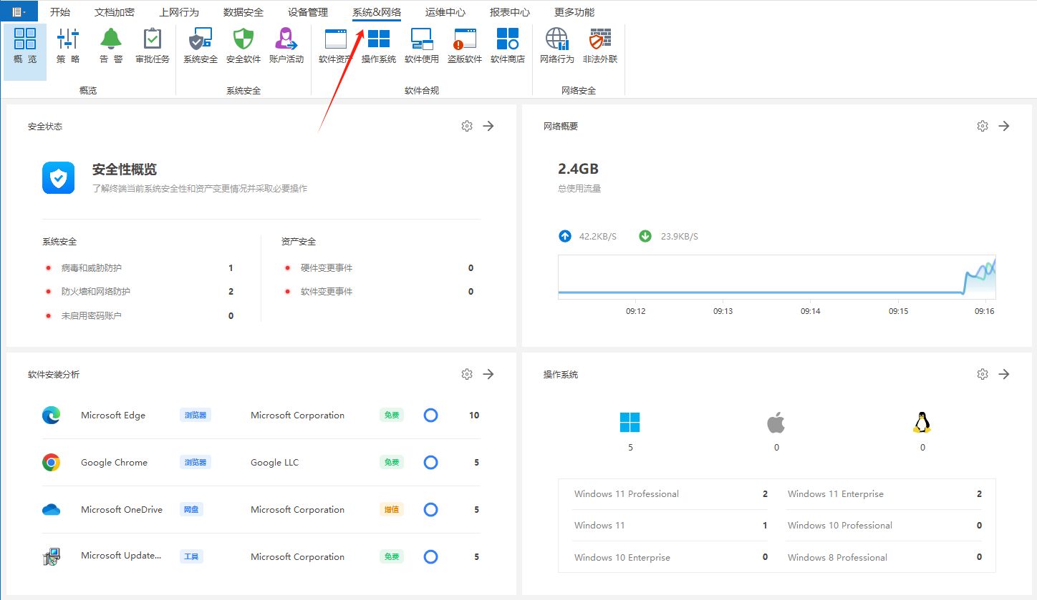Select the 系统&网络 tab
The height and width of the screenshot is (600, 1037).
pos(377,12)
